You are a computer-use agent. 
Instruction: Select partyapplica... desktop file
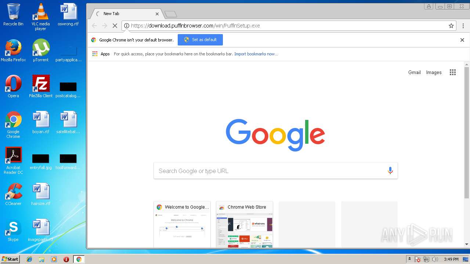click(x=68, y=54)
